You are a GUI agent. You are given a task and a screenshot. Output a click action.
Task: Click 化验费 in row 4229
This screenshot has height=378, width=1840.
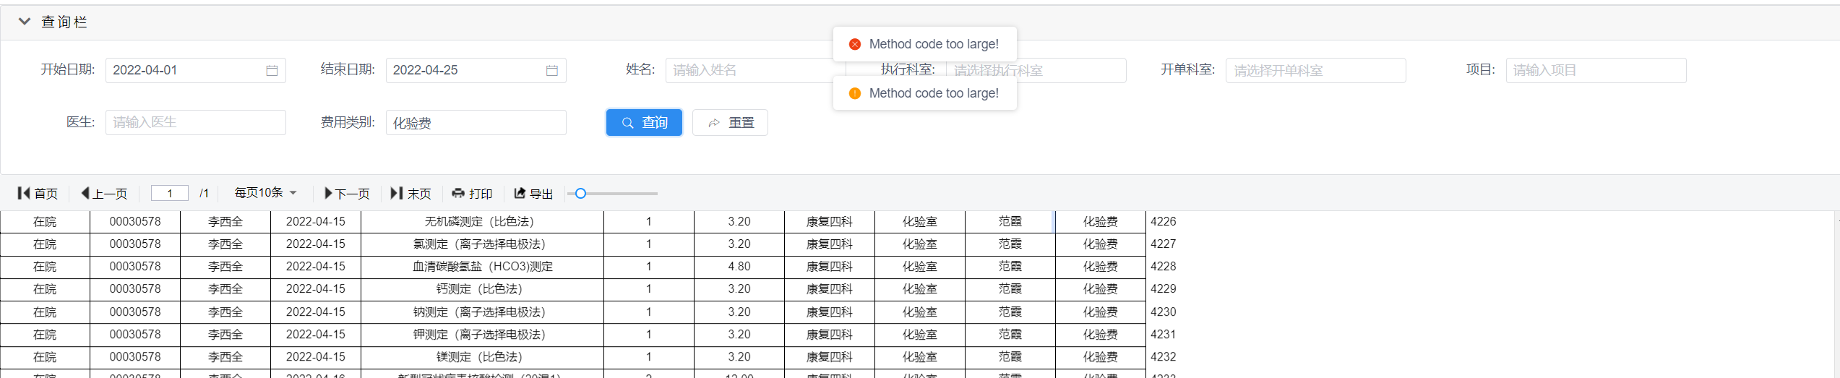click(1101, 289)
